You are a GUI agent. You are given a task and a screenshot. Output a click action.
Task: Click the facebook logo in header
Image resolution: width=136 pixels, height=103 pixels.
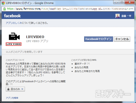[12, 16]
